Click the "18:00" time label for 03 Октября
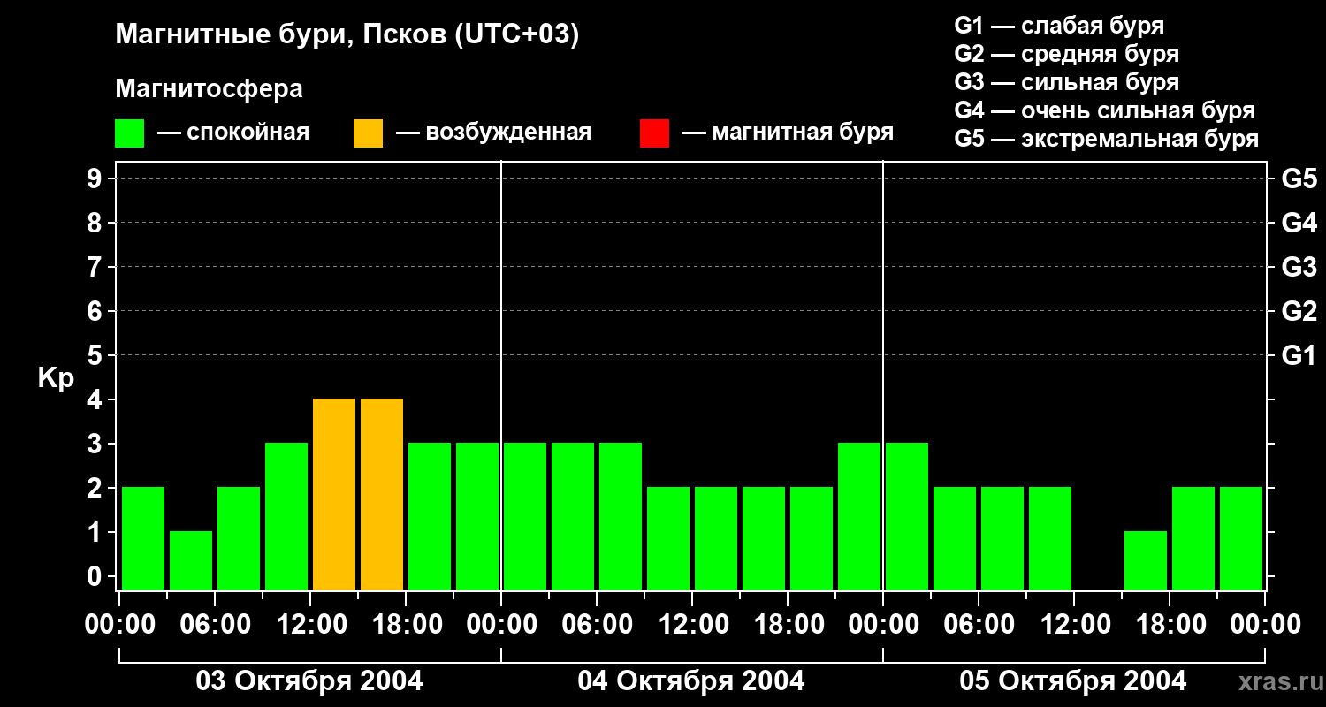 click(406, 625)
